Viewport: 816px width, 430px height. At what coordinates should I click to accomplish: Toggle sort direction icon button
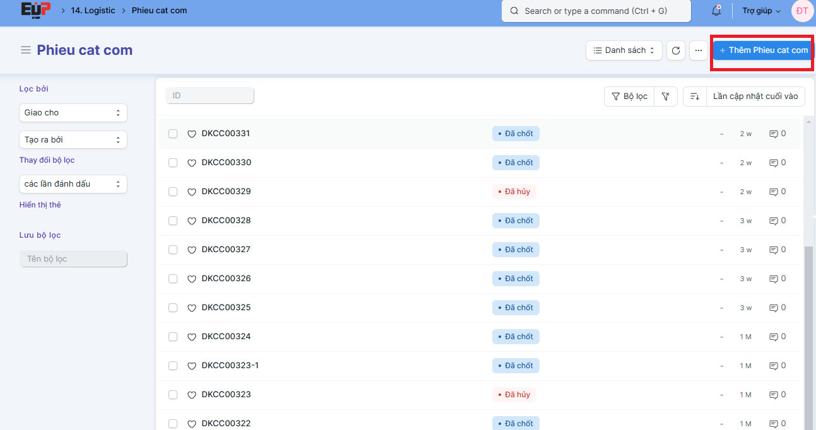tap(694, 96)
